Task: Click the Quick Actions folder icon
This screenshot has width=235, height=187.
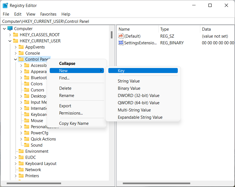Action: pyautogui.click(x=27, y=139)
